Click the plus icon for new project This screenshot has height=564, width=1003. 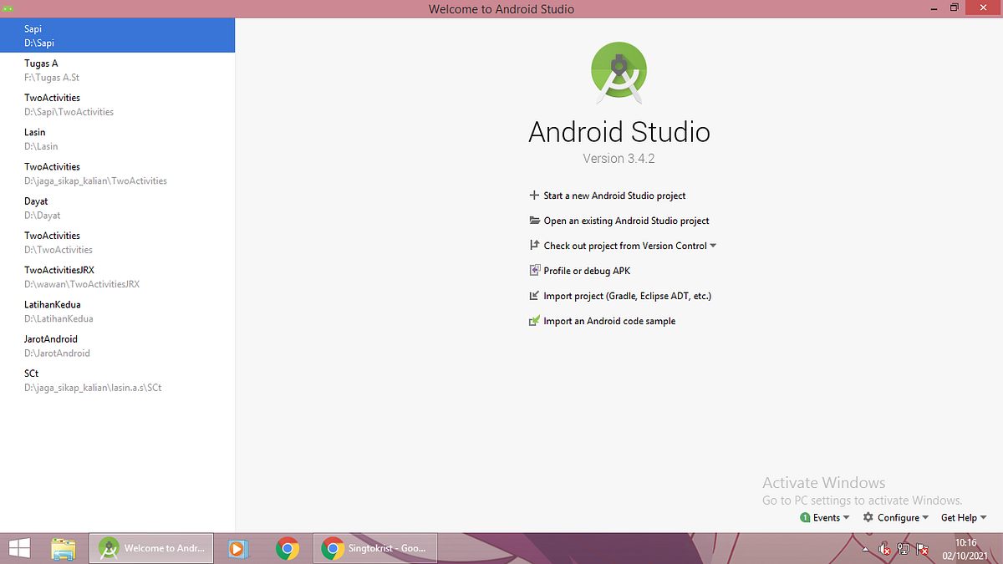pyautogui.click(x=534, y=196)
